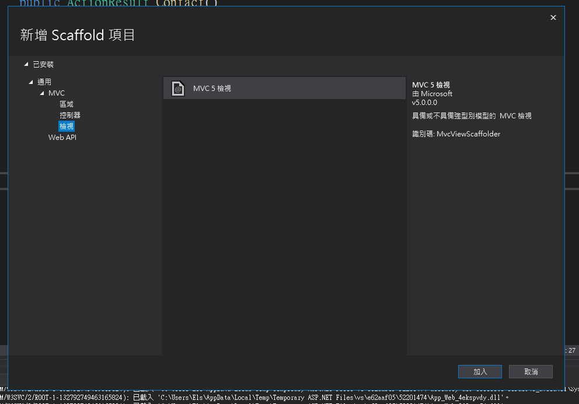Collapse the 已安裝 tree arrow

pos(26,64)
